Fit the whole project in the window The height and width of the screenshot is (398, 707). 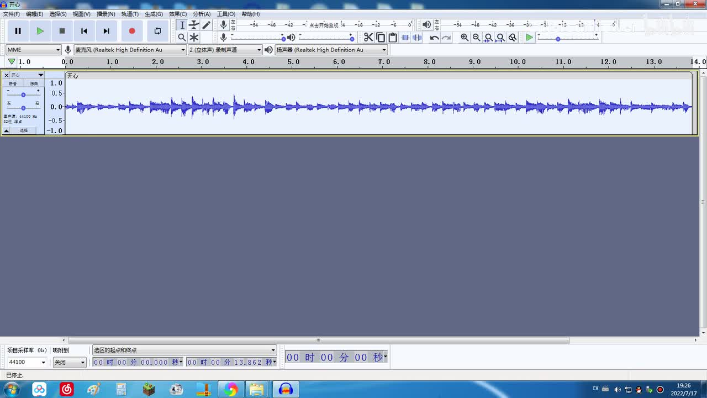500,37
